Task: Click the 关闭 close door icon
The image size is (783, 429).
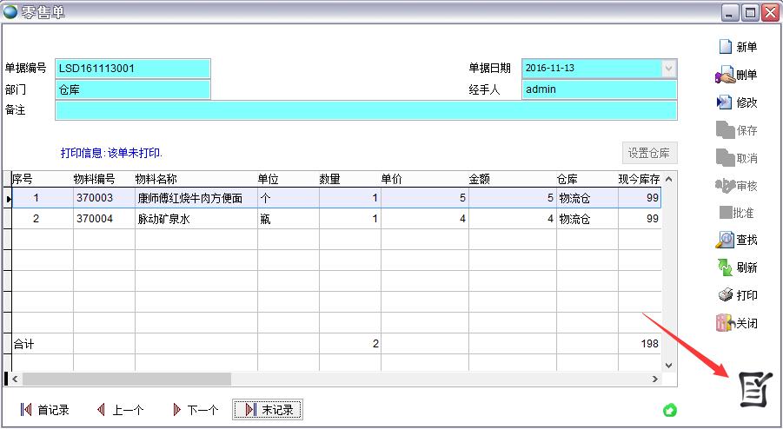Action: [x=725, y=323]
